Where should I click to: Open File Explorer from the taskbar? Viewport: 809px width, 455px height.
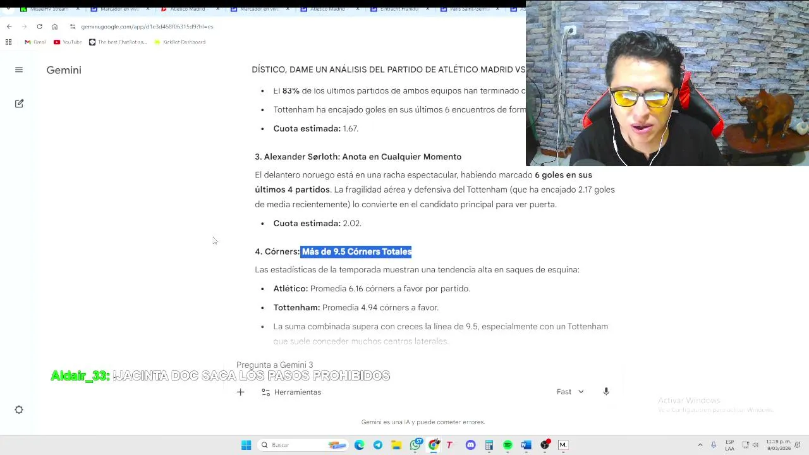click(396, 445)
